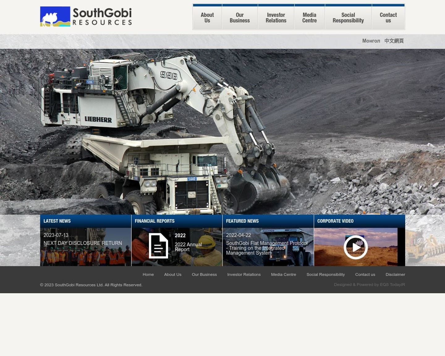Image resolution: width=445 pixels, height=356 pixels.
Task: Open the 2022 Annual Report link
Action: click(188, 247)
